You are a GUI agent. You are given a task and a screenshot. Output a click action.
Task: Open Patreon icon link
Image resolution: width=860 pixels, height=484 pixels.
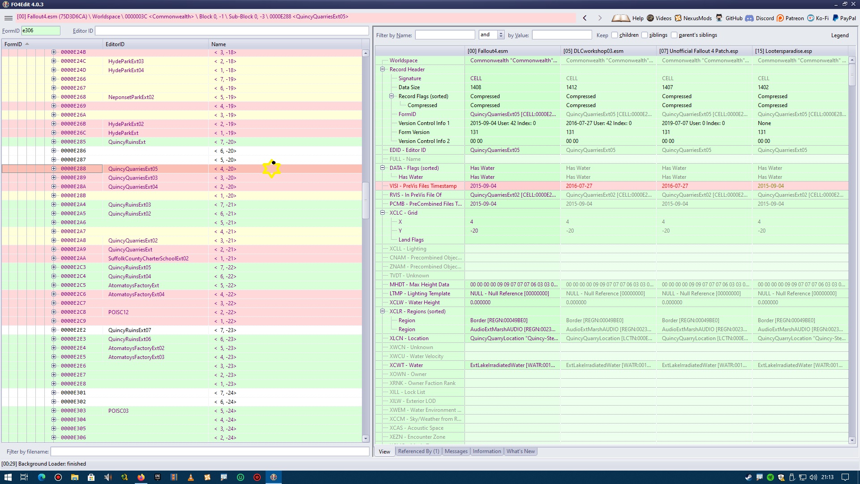(x=780, y=18)
